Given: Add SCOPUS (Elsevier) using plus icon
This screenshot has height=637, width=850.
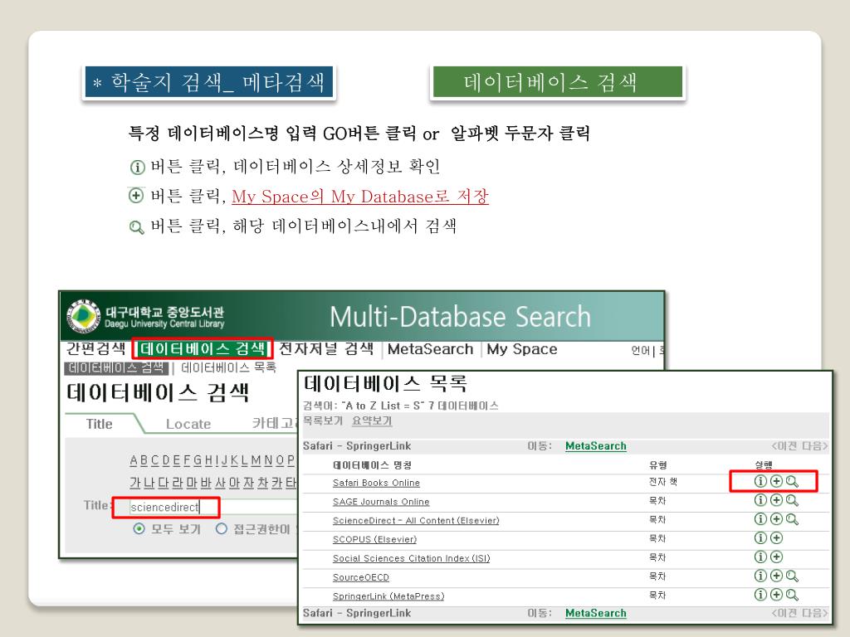Looking at the screenshot, I should [776, 537].
